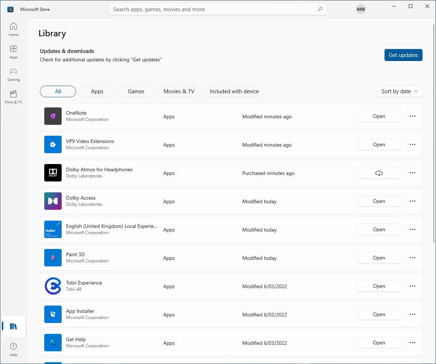Click the App Installer icon
The height and width of the screenshot is (364, 436).
(x=53, y=314)
